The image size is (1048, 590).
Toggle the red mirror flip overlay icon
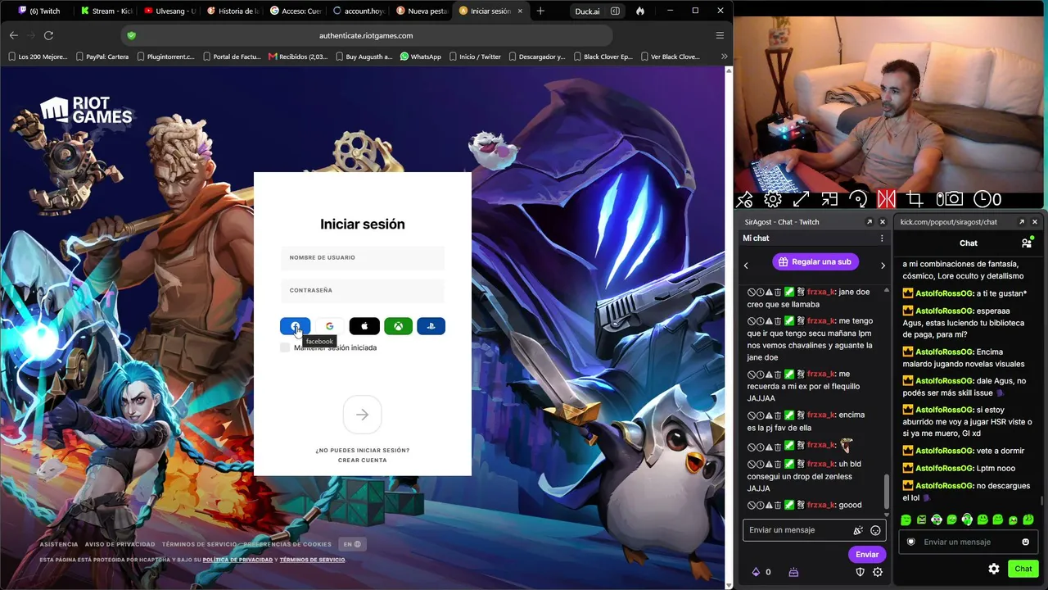886,199
